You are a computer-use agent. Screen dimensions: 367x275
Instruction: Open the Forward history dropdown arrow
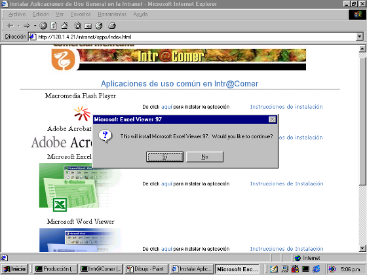tap(35, 26)
